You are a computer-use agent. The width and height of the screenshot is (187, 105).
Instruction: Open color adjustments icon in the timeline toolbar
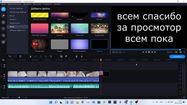click(x=46, y=57)
